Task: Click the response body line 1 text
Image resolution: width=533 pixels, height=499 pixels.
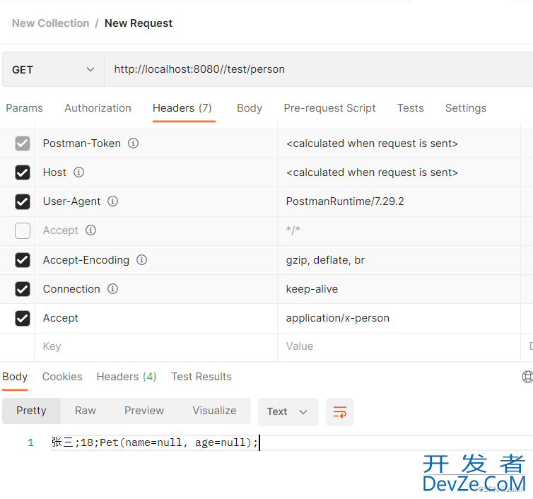Action: 155,442
